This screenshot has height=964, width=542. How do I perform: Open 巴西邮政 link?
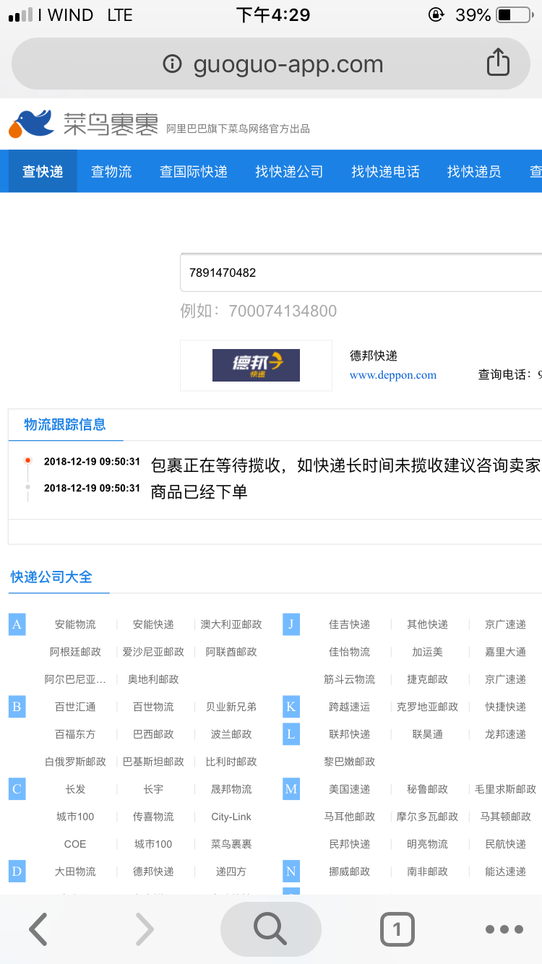click(x=153, y=734)
